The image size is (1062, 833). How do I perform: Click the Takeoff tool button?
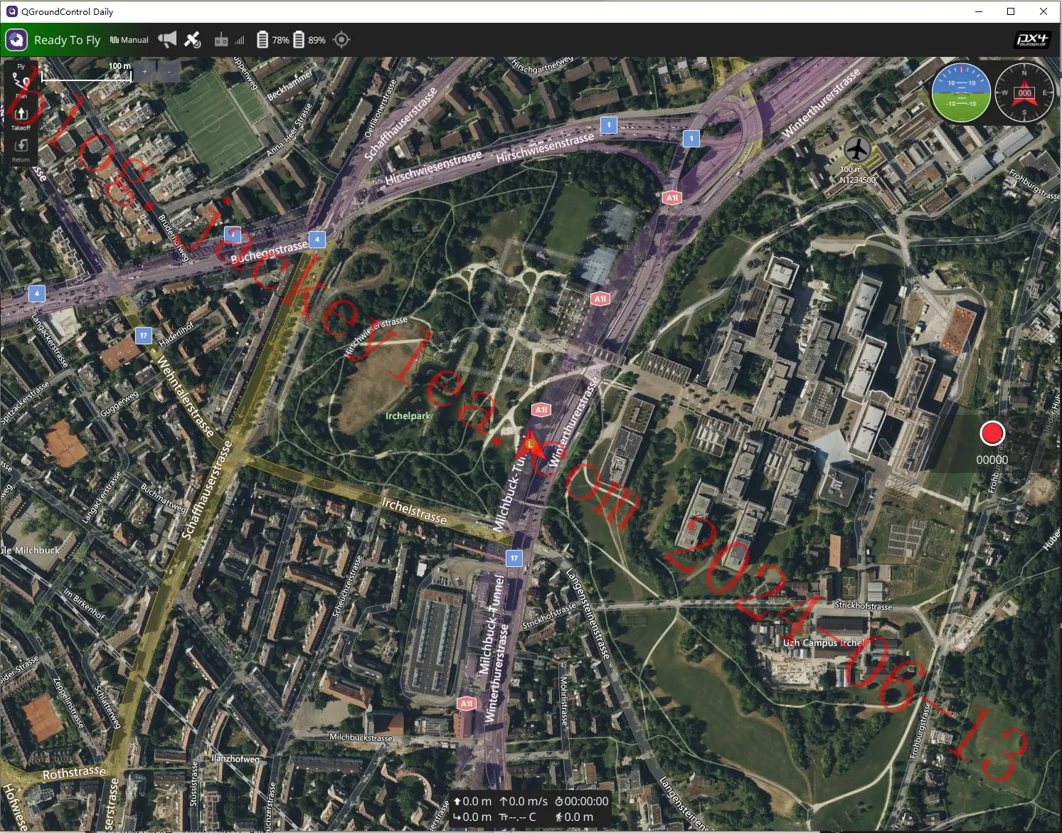(21, 117)
